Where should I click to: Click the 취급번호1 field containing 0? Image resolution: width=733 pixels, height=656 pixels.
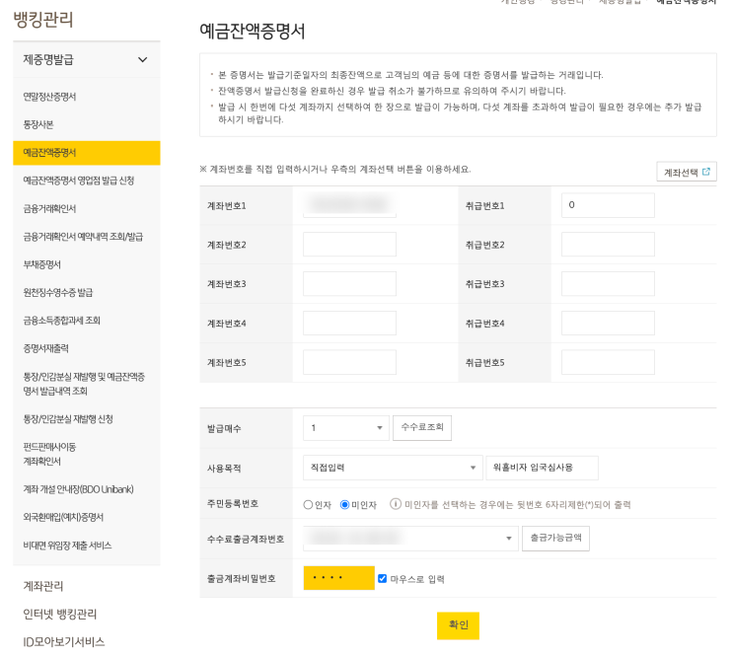[x=608, y=205]
